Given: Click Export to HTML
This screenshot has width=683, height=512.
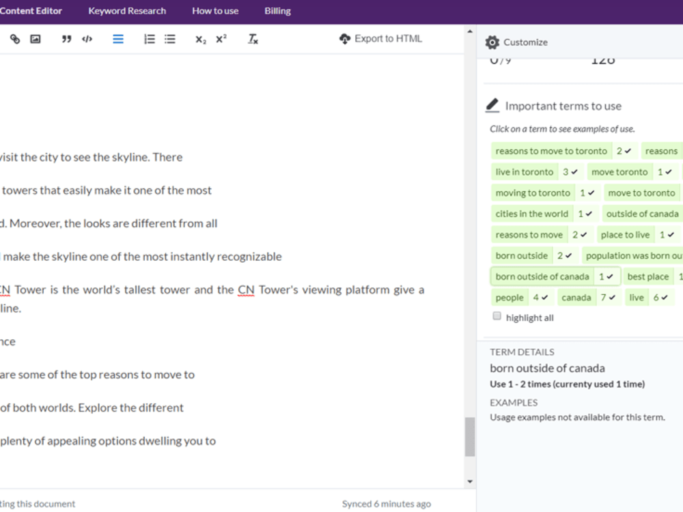Looking at the screenshot, I should coord(380,39).
